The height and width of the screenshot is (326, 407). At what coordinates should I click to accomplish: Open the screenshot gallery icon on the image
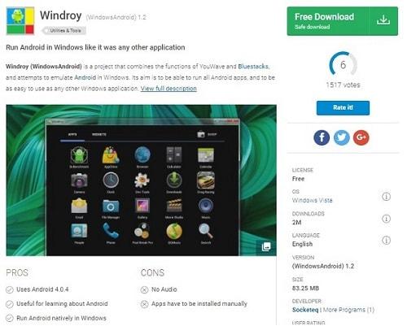pos(266,246)
